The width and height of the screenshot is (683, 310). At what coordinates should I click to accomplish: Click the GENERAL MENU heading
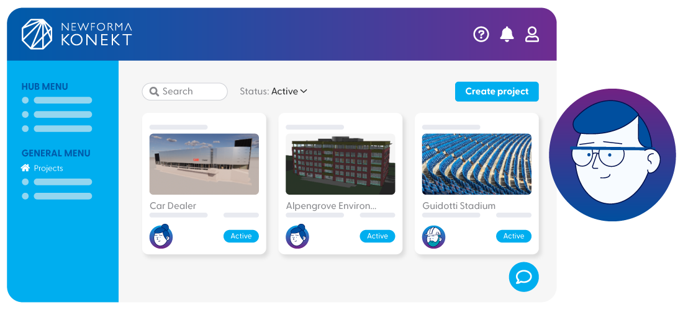tap(56, 153)
